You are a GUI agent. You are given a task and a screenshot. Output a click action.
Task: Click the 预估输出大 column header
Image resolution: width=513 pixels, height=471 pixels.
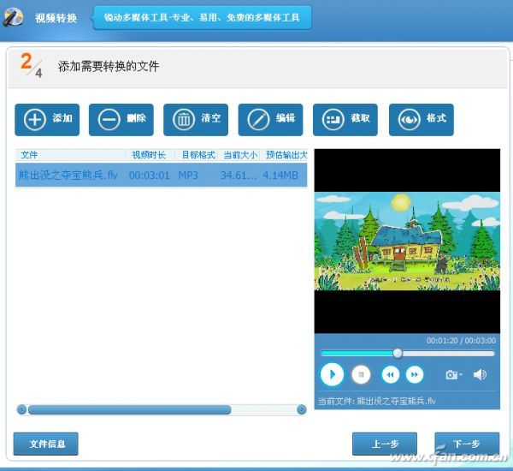click(286, 155)
